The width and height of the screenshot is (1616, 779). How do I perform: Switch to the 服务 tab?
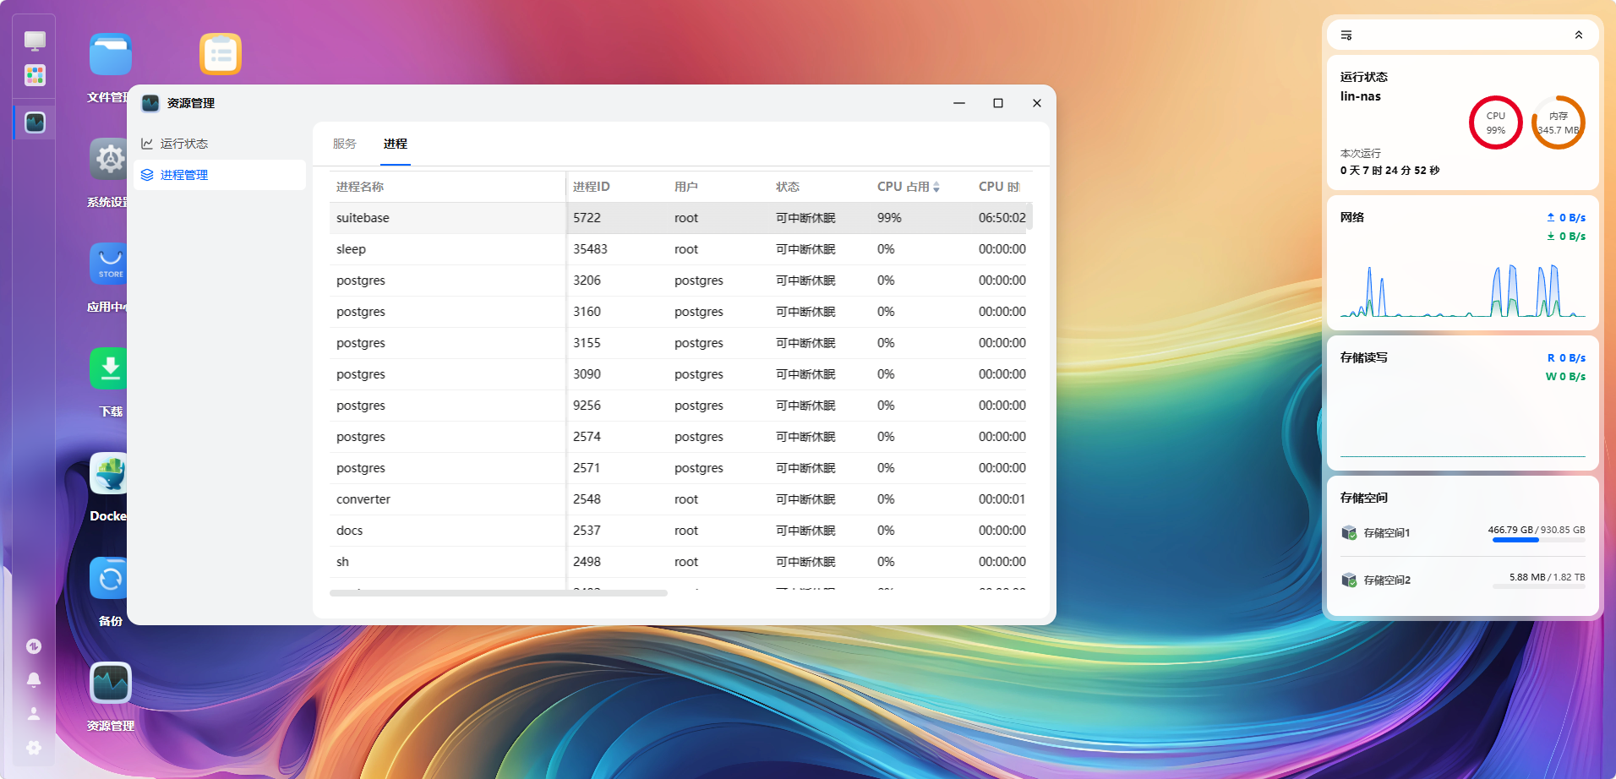tap(345, 144)
